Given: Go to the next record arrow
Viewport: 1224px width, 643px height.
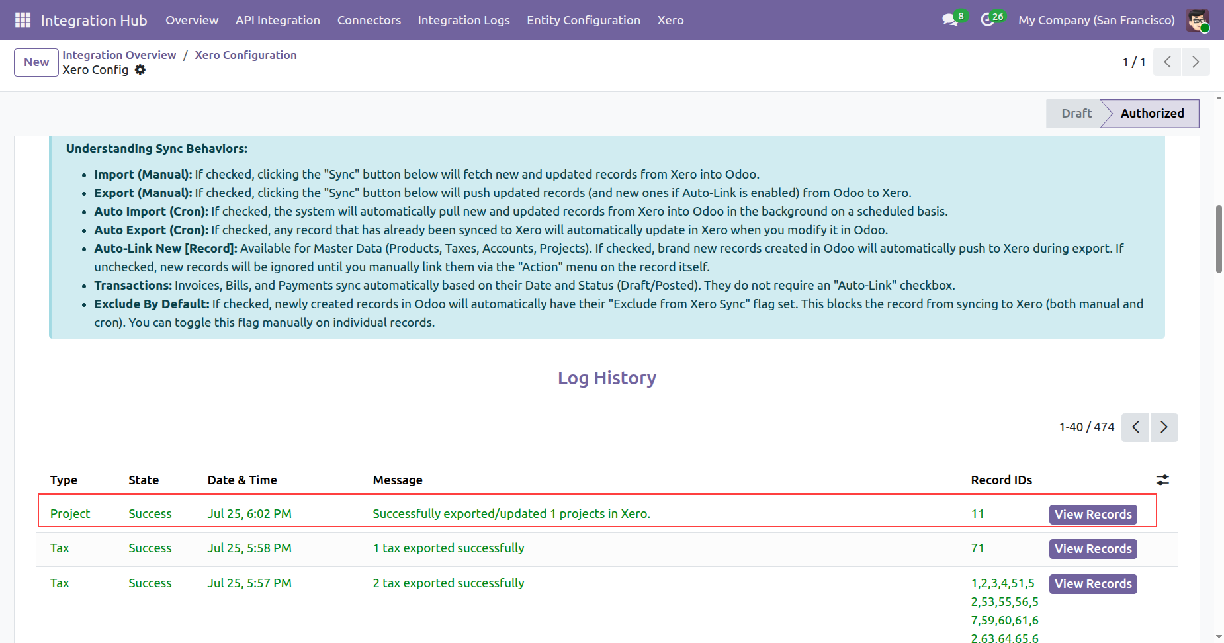Looking at the screenshot, I should pyautogui.click(x=1196, y=62).
